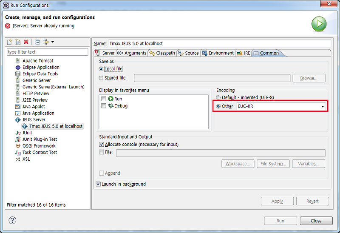This screenshot has width=340, height=233.
Task: Click the Close button
Action: [316, 221]
